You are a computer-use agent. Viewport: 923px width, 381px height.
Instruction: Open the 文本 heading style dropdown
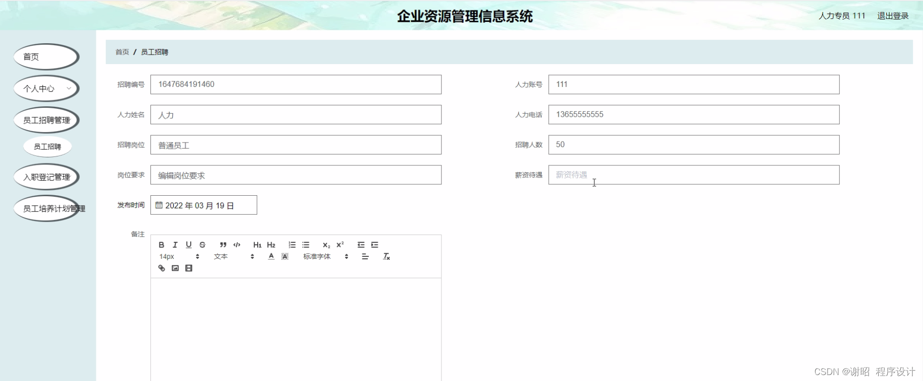tap(234, 256)
